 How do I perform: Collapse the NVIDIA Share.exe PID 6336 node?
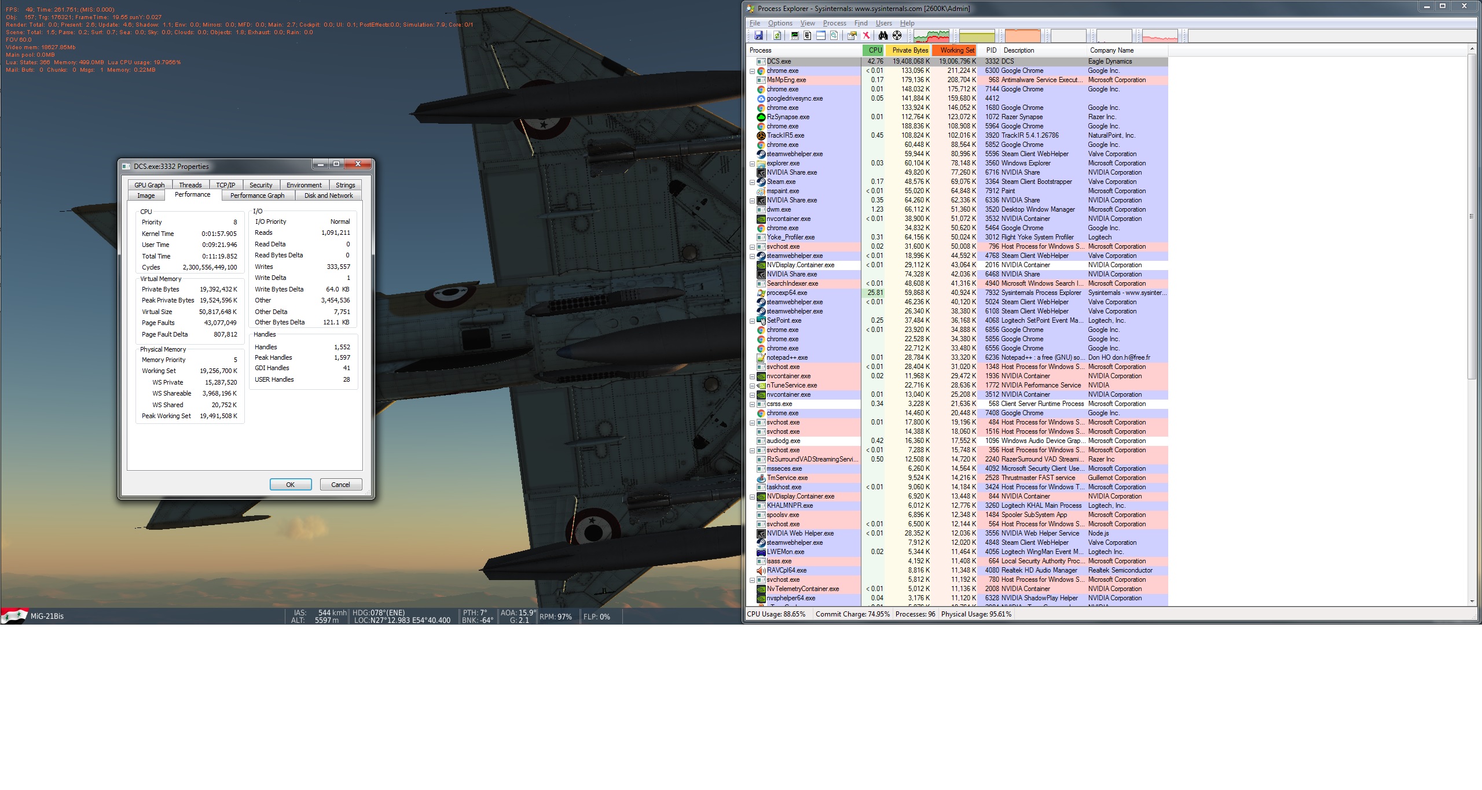[753, 201]
